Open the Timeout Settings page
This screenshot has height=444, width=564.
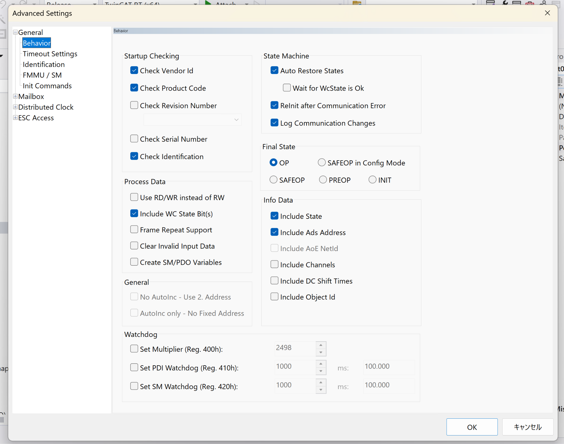[x=50, y=54]
